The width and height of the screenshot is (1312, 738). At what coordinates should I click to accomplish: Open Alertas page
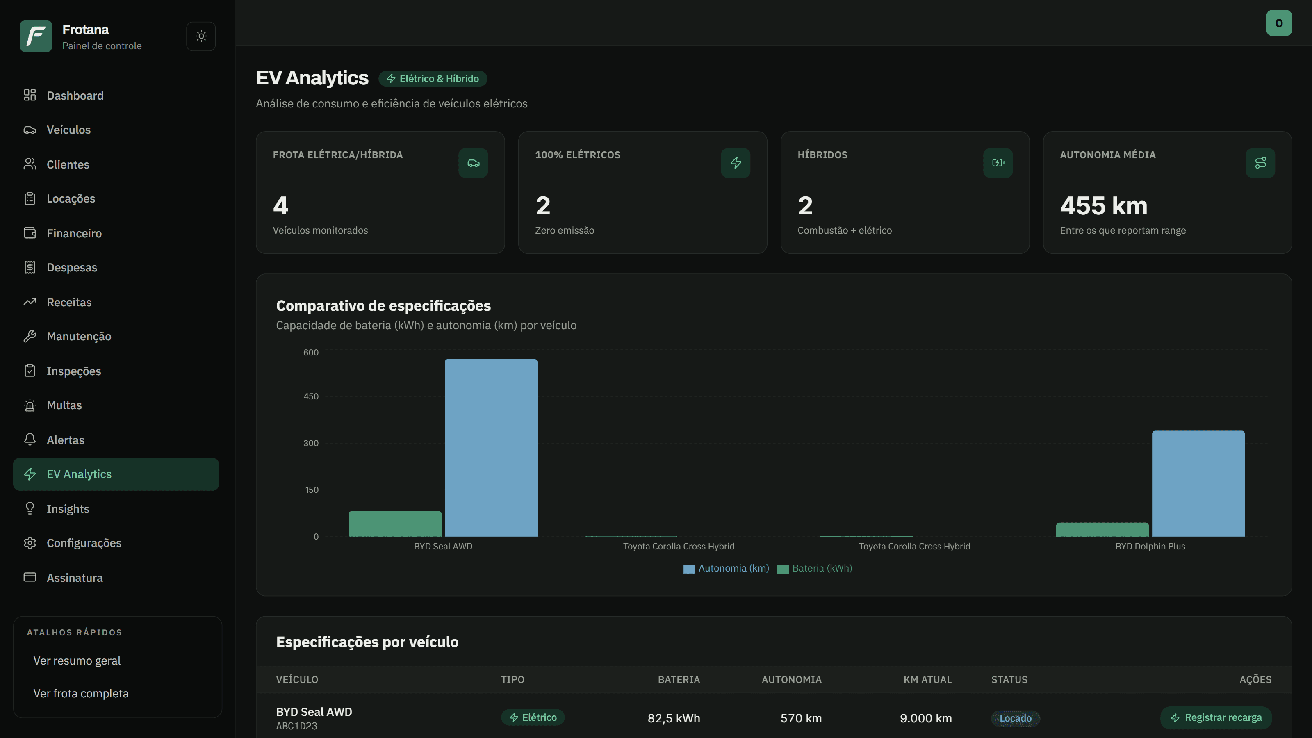click(116, 440)
